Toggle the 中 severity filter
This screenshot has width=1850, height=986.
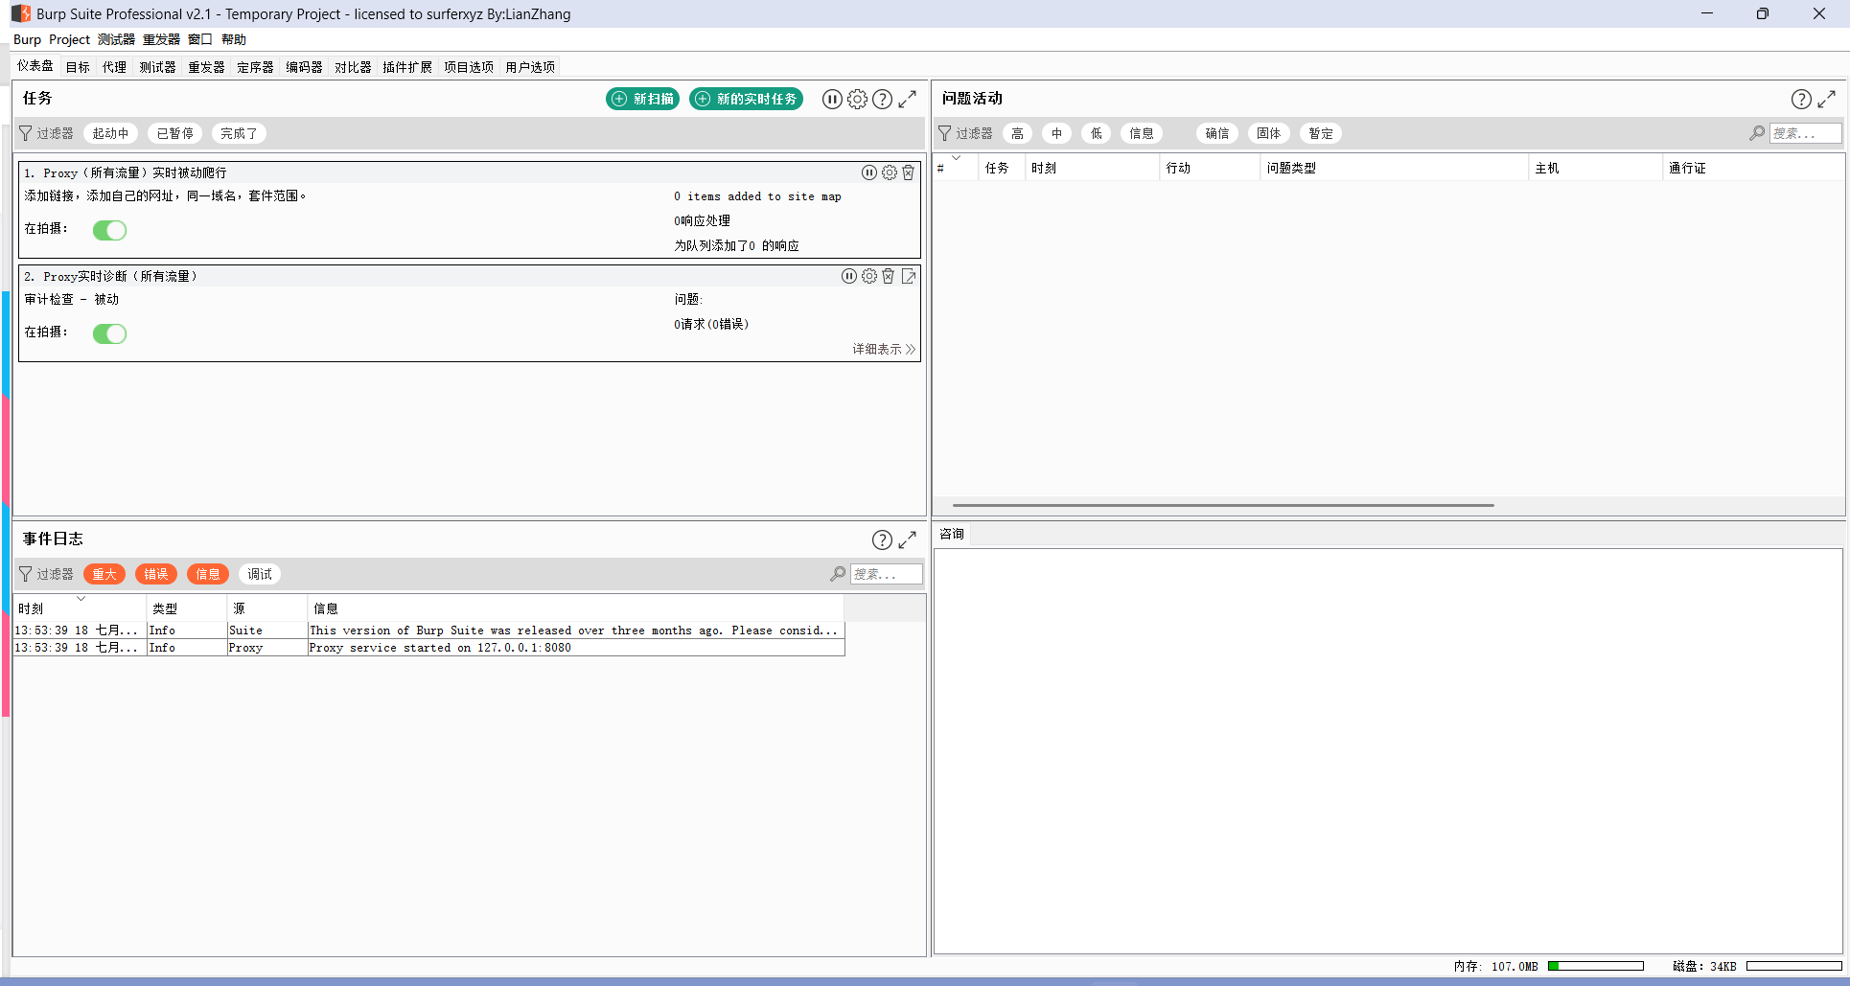[1056, 133]
